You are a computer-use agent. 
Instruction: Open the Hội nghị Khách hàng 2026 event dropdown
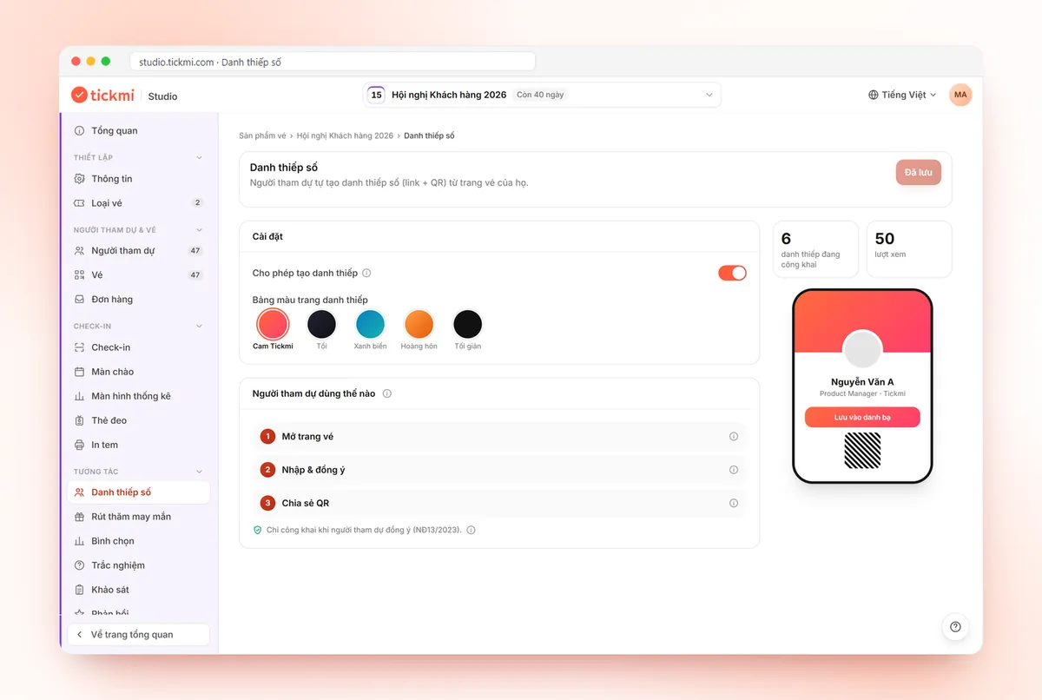[x=542, y=95]
